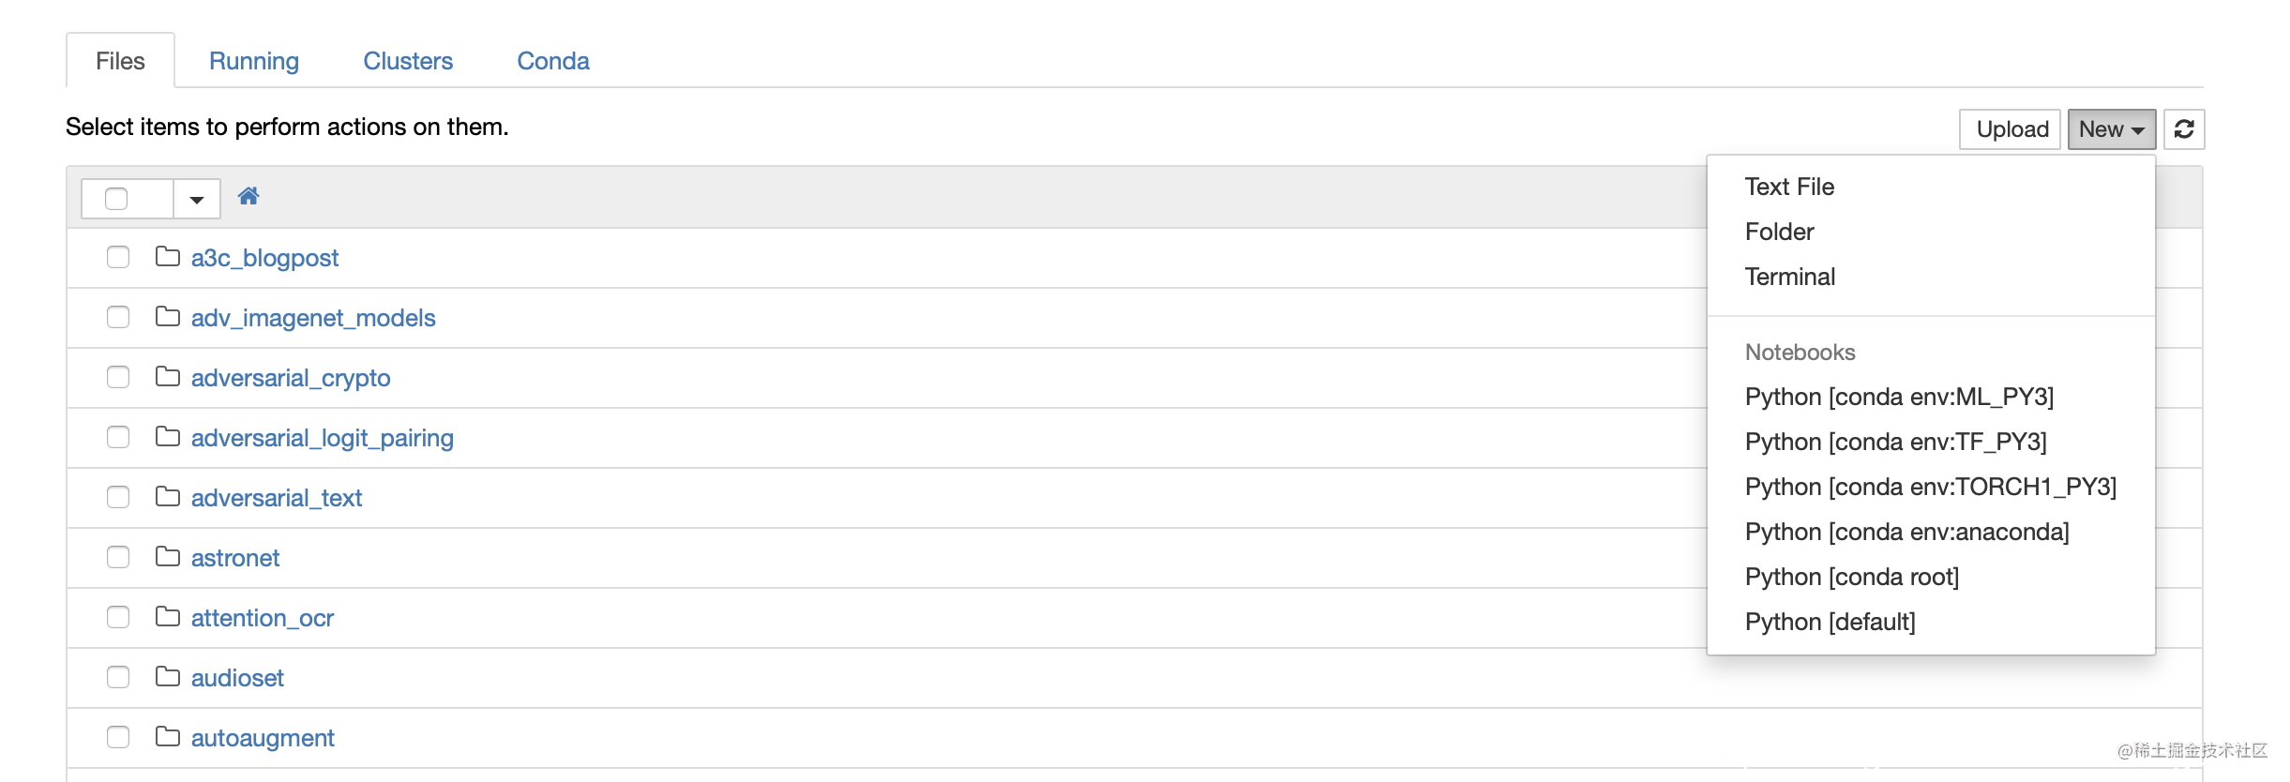This screenshot has width=2290, height=782.
Task: Create a new Text File from menu
Action: click(1787, 186)
